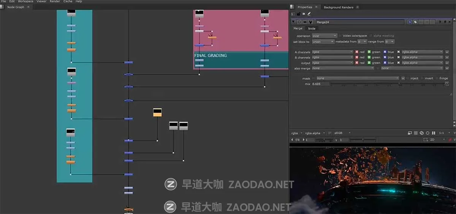Click the pencil icon in the Properties toolbar
456x214 pixels.
309,14
